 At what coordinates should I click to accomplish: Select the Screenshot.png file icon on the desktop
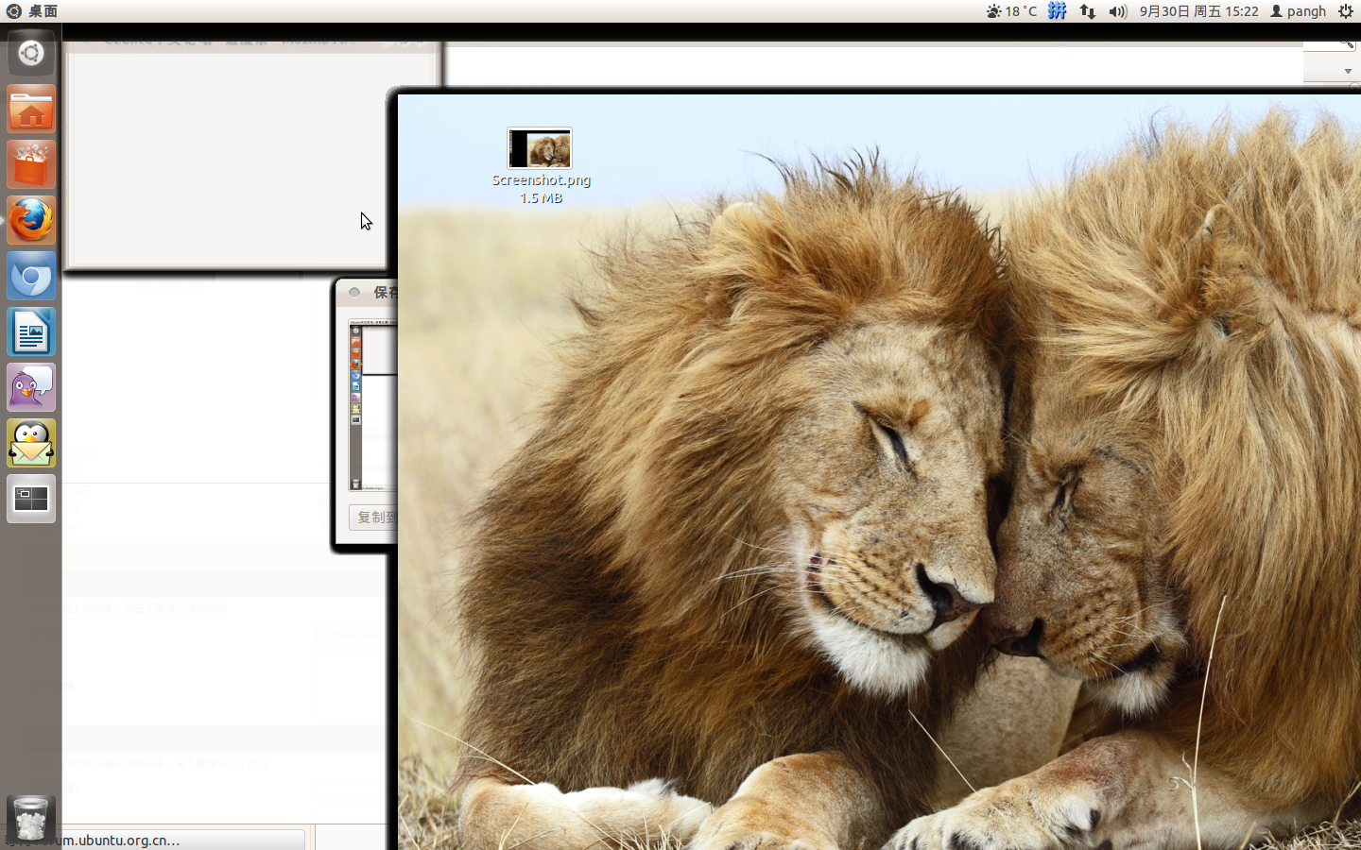[540, 148]
